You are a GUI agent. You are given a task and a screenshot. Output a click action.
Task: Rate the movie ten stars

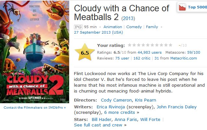[x=171, y=45]
